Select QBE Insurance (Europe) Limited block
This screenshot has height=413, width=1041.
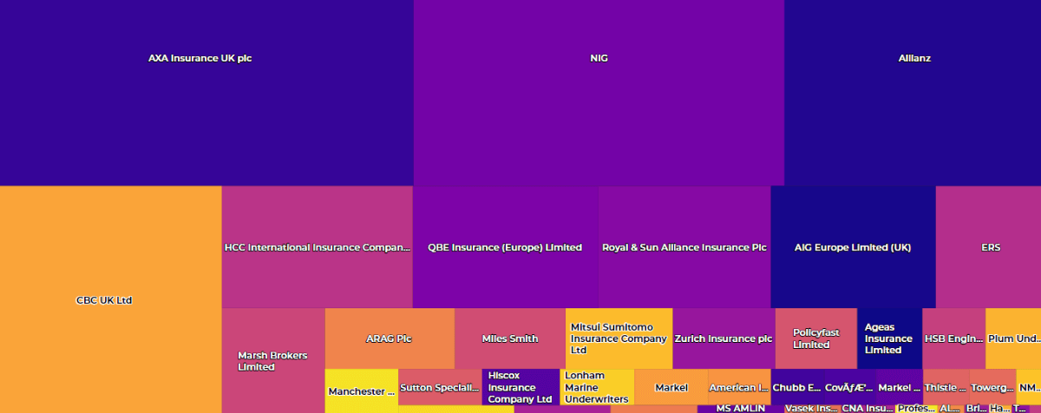505,247
